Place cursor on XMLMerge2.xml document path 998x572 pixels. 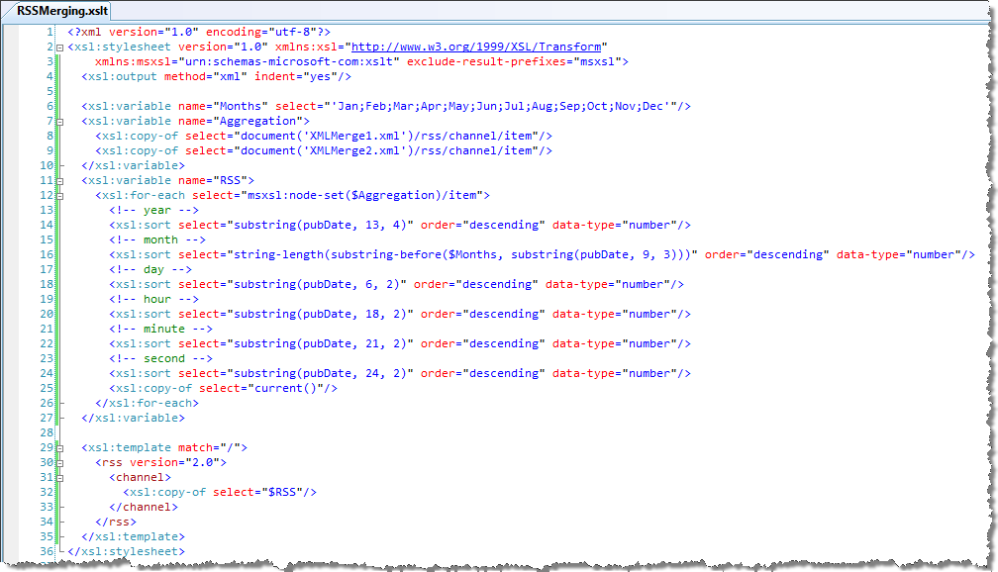[x=355, y=150]
